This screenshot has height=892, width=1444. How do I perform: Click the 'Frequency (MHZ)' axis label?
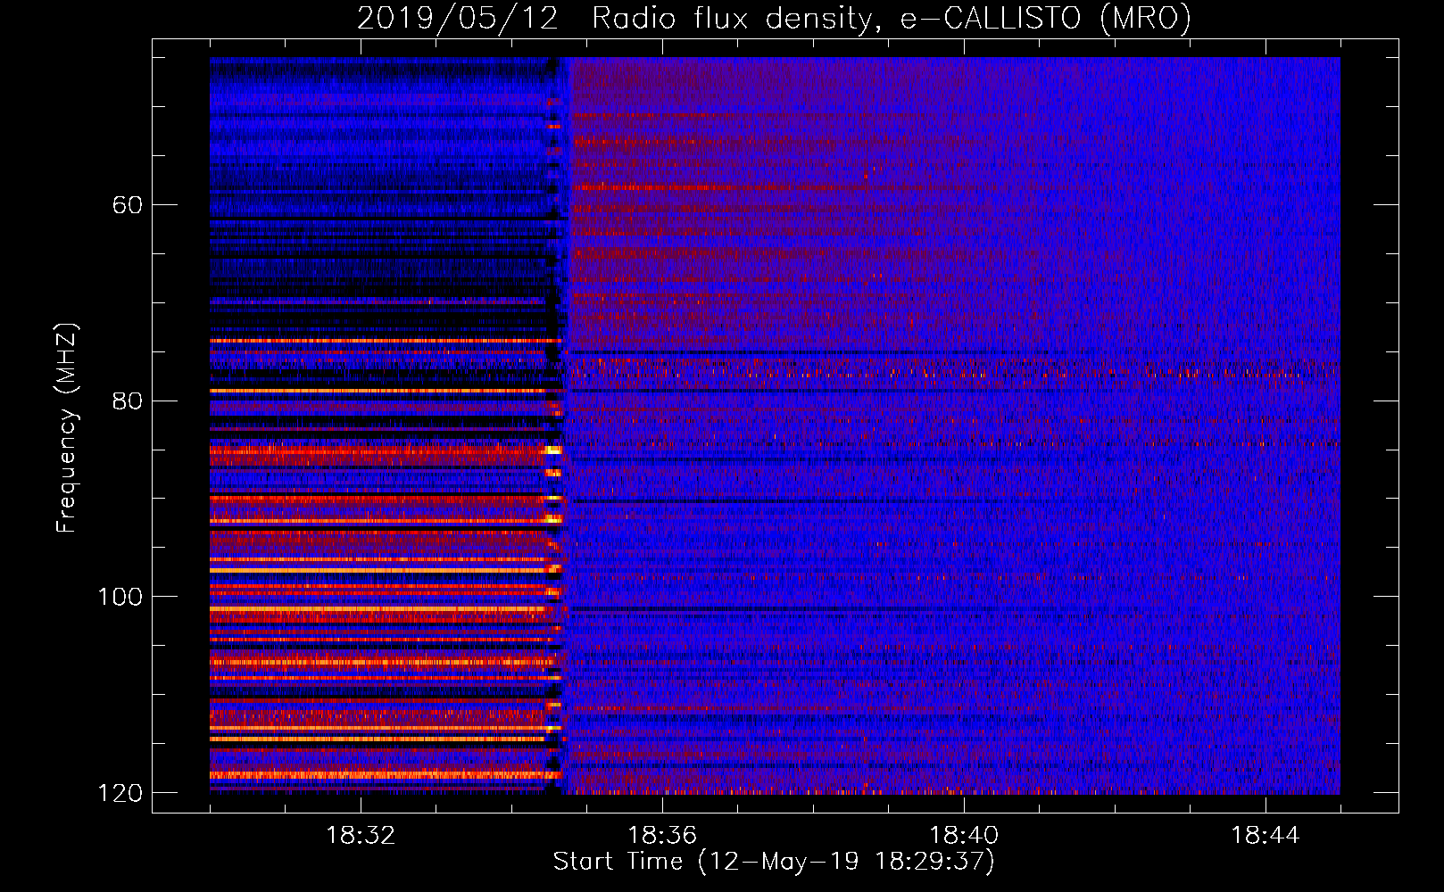[67, 428]
